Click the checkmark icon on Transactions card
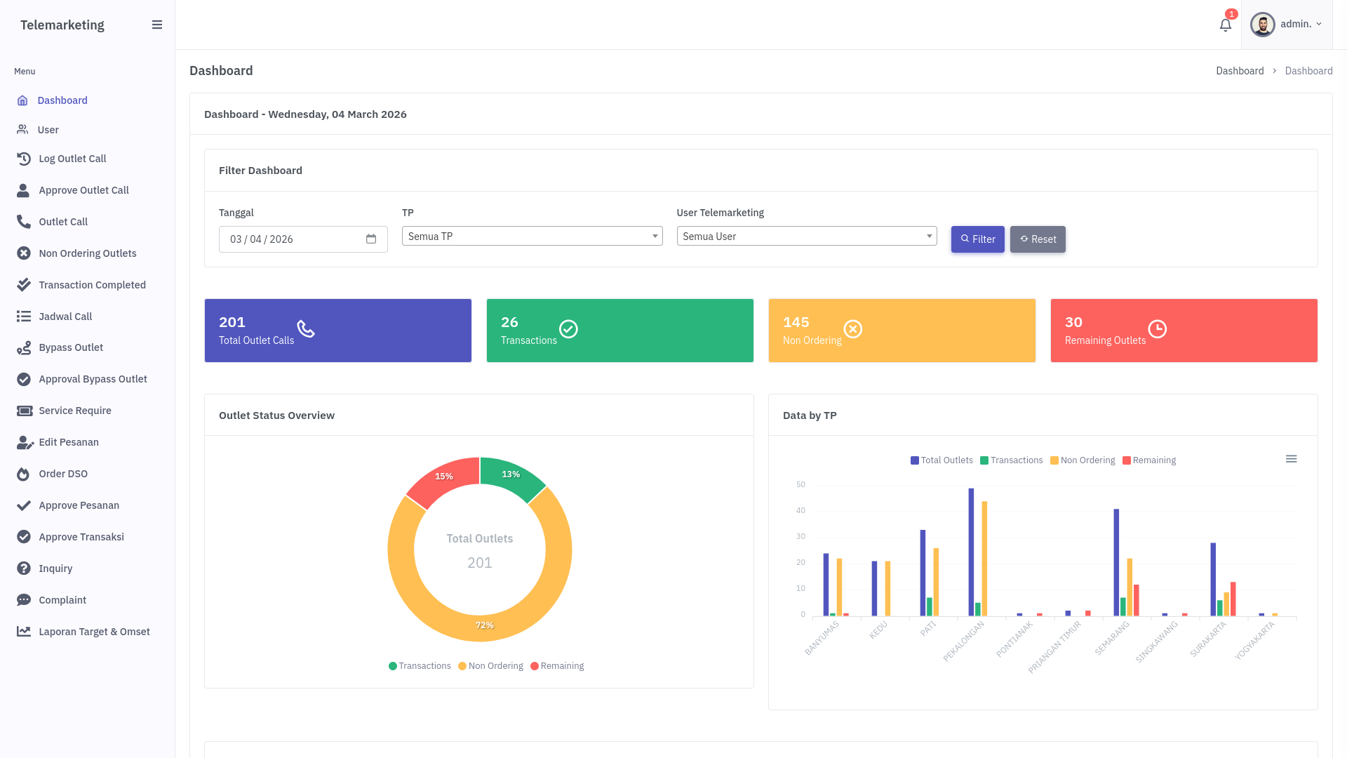The width and height of the screenshot is (1347, 758). [x=568, y=329]
